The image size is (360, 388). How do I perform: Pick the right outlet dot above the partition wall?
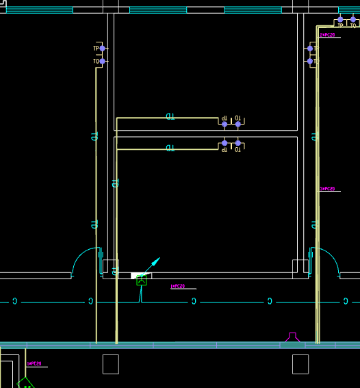coord(237,125)
